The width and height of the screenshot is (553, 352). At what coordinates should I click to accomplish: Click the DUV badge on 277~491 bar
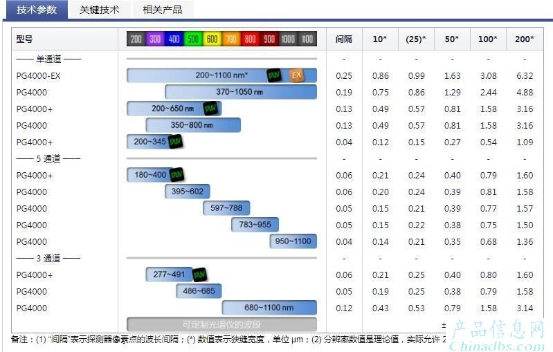pyautogui.click(x=199, y=274)
